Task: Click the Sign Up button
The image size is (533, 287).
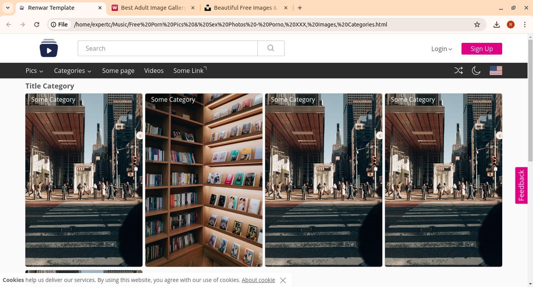Action: (x=482, y=49)
